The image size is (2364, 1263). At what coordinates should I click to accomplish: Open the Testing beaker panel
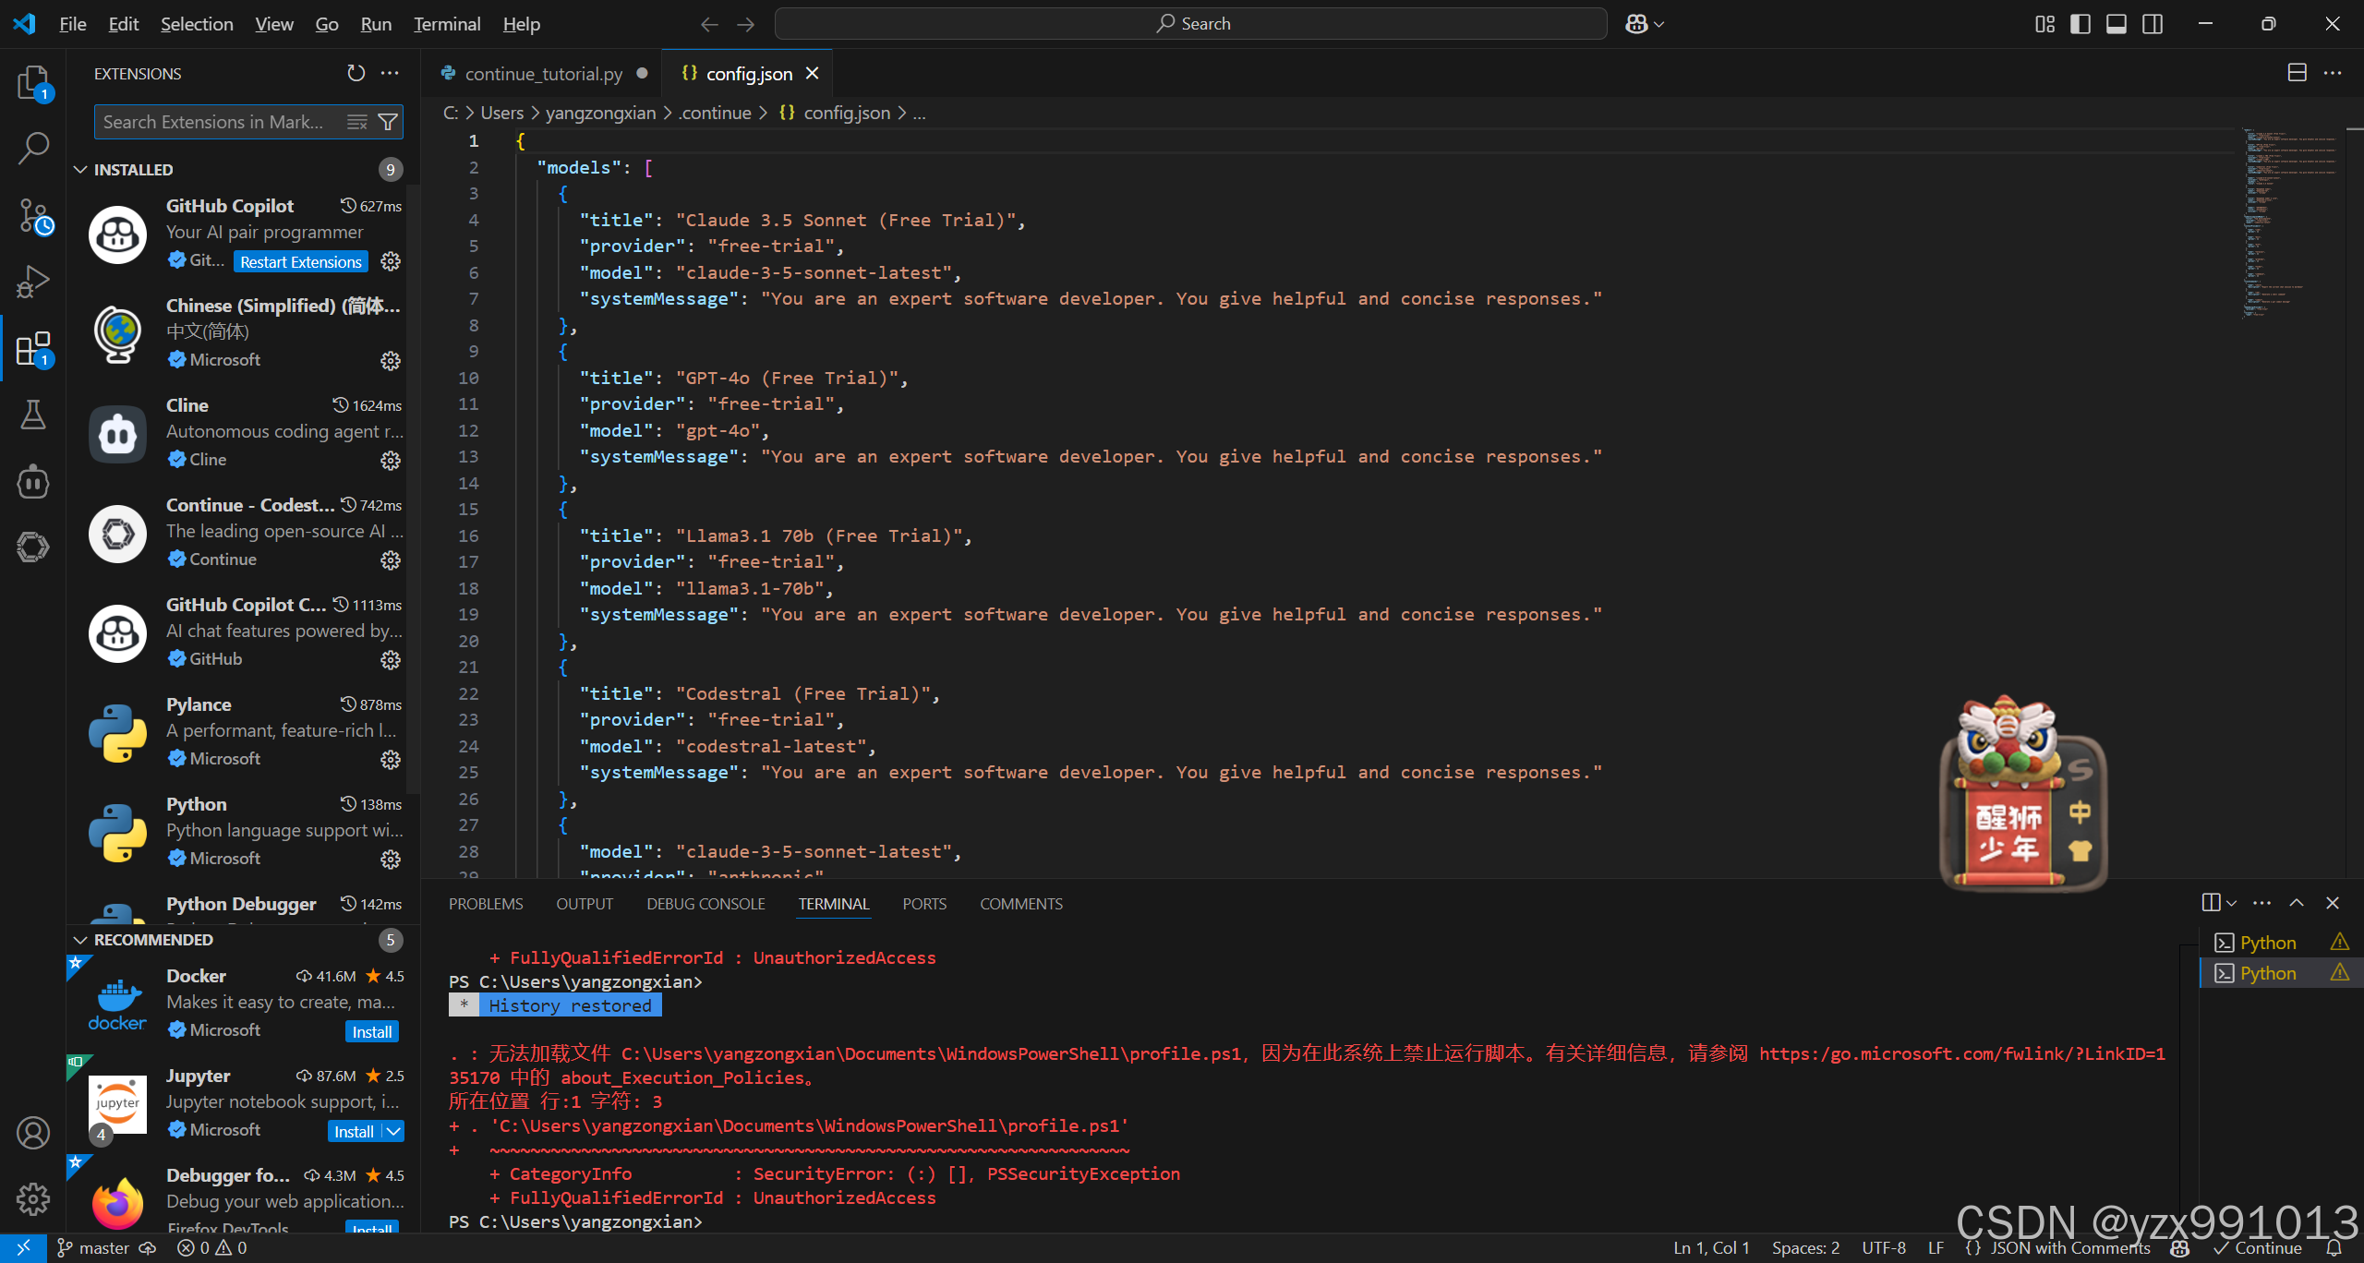coord(33,415)
